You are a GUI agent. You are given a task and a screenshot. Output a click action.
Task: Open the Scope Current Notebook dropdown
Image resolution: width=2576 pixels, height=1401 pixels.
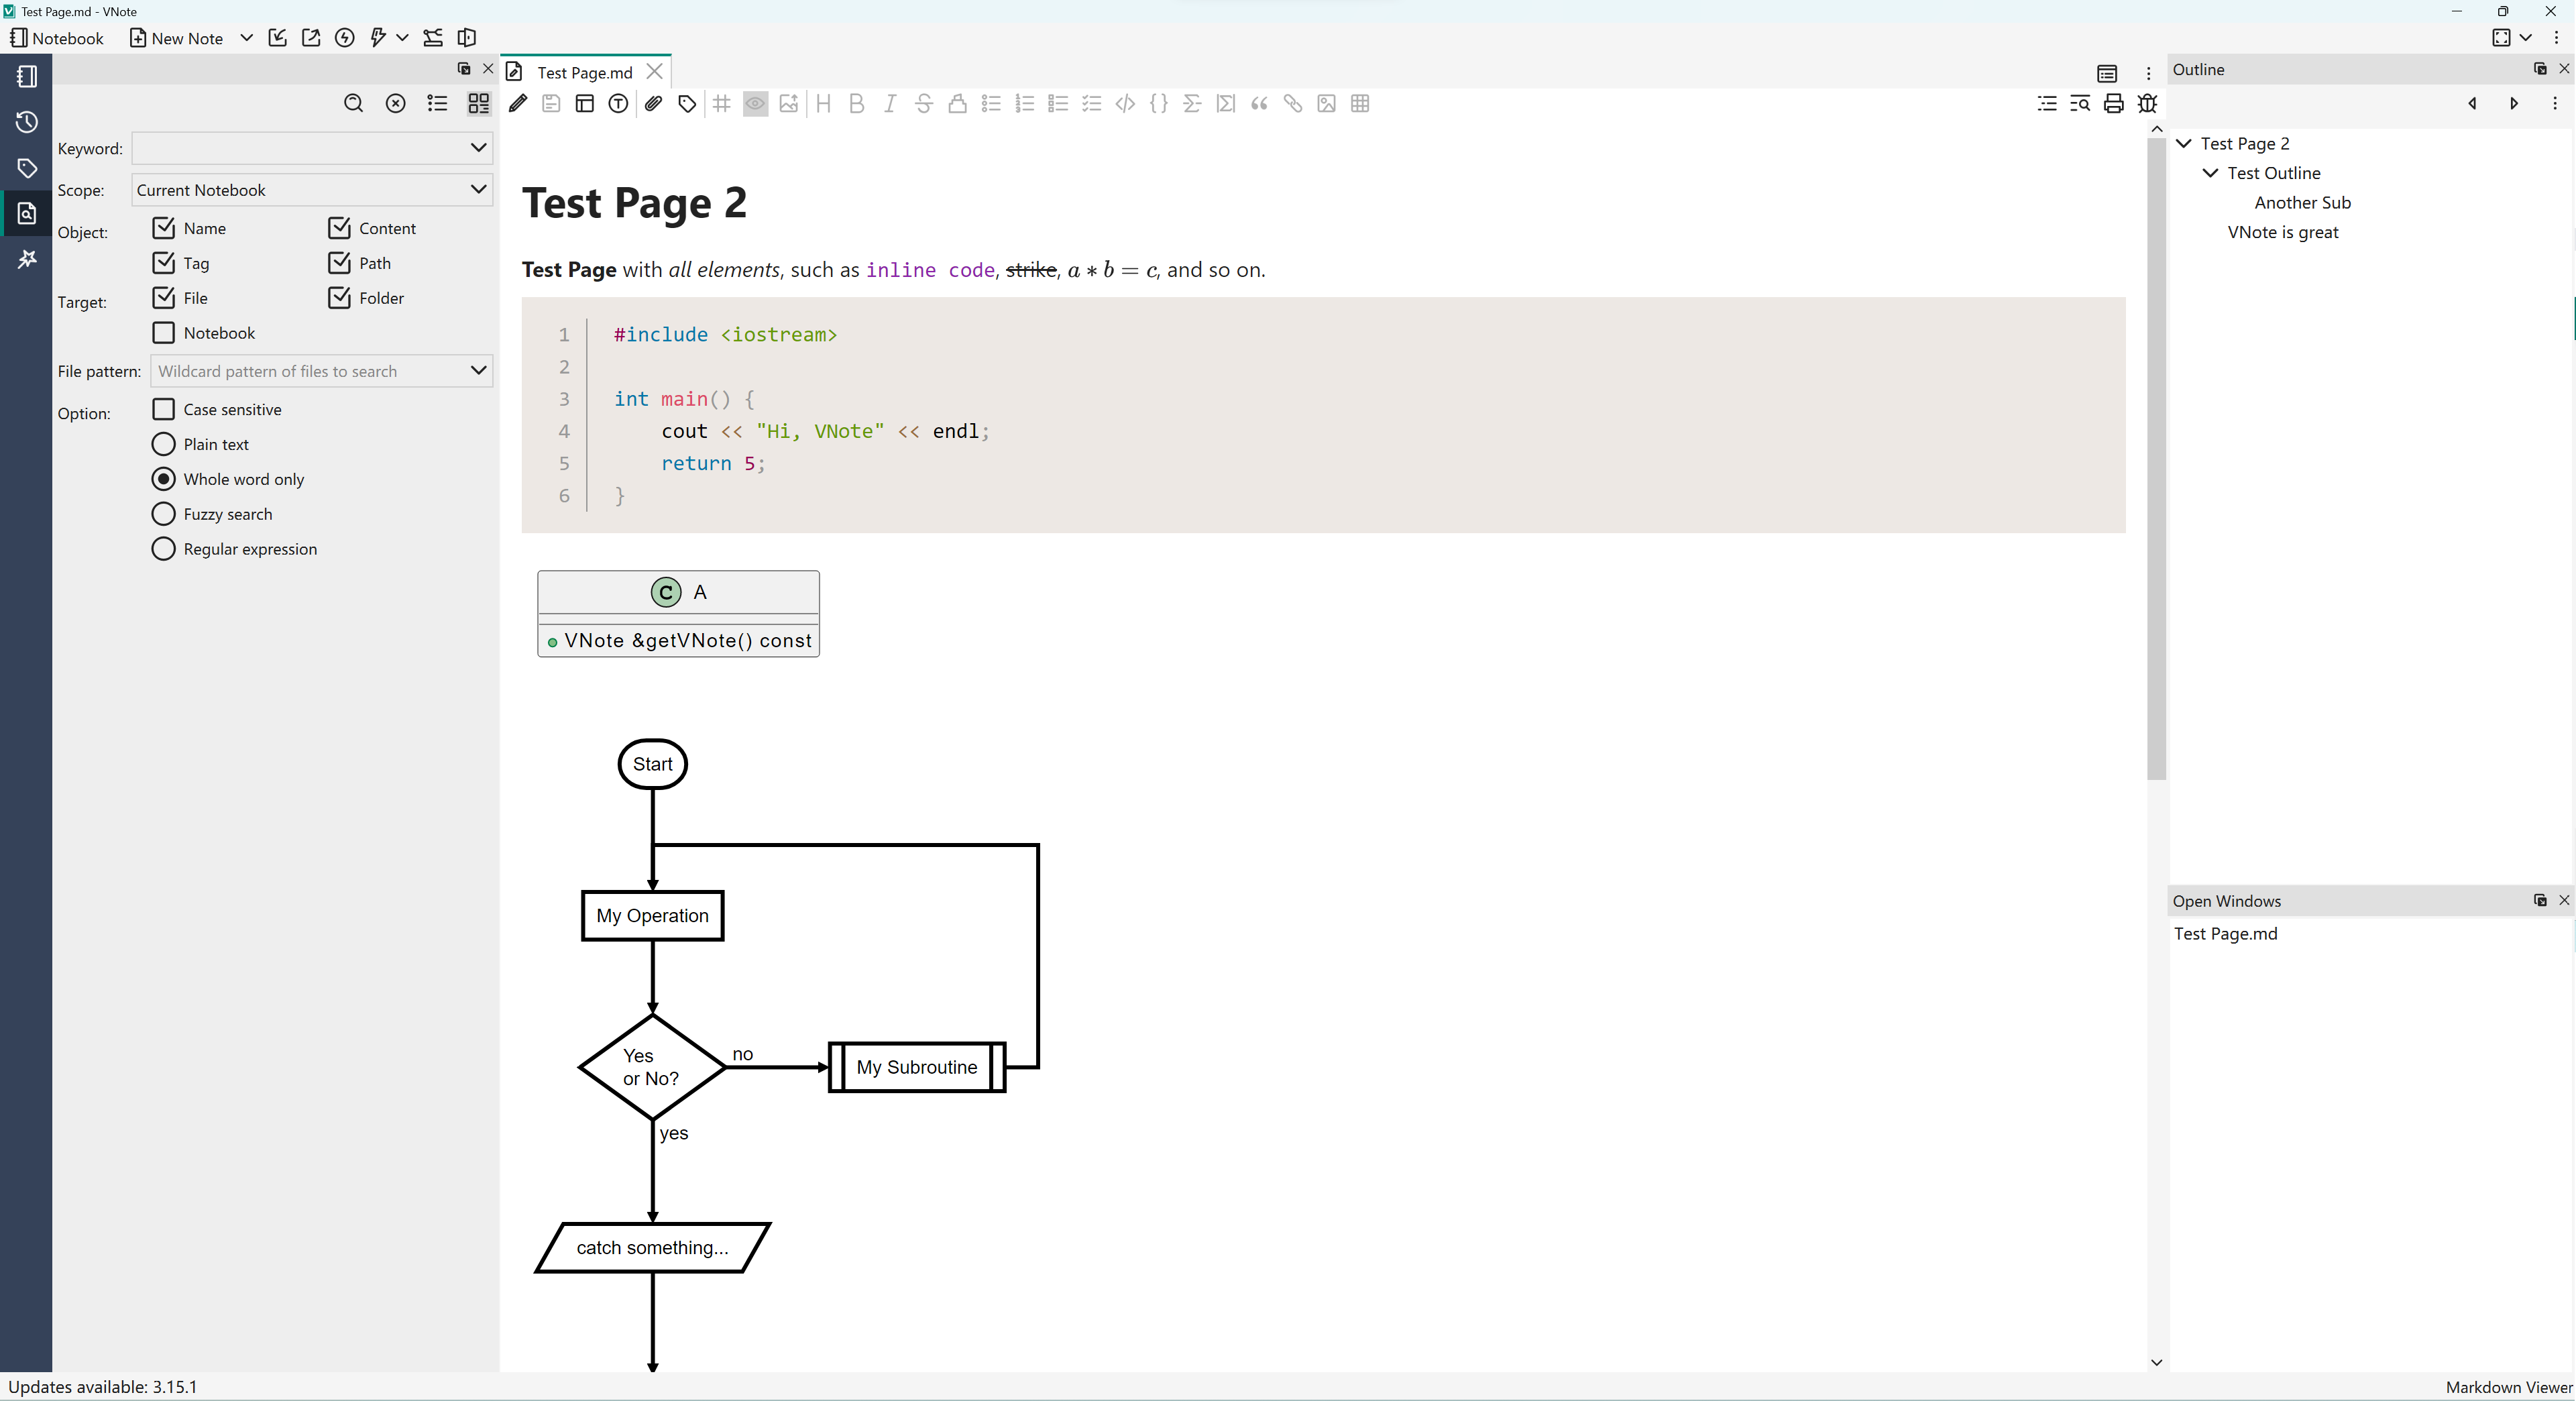point(312,190)
